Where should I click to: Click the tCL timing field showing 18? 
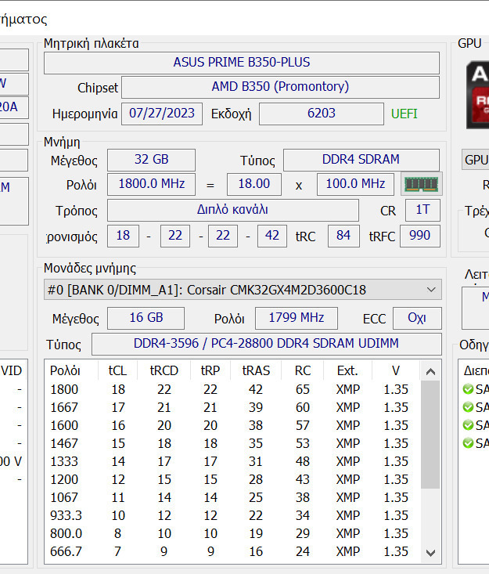click(123, 236)
